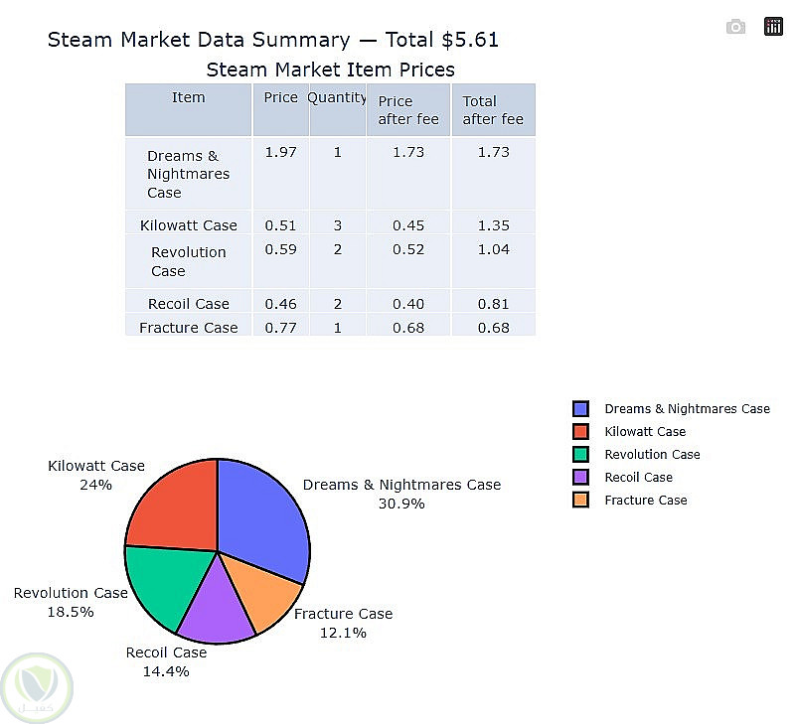This screenshot has width=795, height=724.
Task: Click the Total after fee header
Action: tap(493, 110)
